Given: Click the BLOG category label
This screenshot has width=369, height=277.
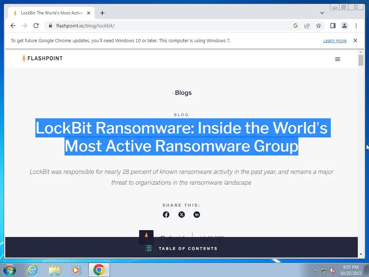Looking at the screenshot, I should pyautogui.click(x=181, y=115).
